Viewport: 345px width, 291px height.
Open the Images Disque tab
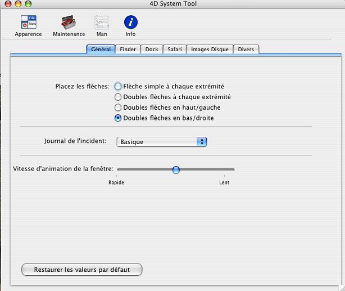(210, 50)
